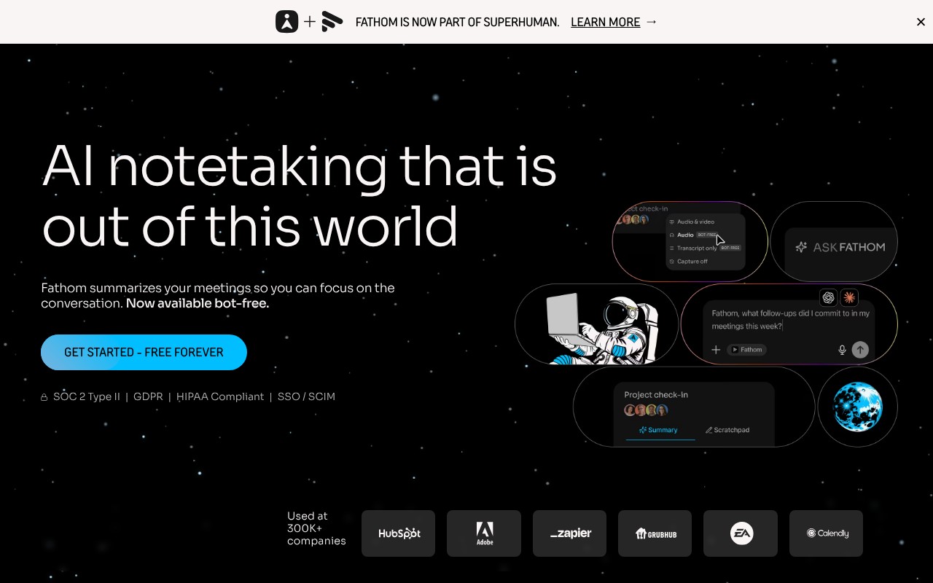Switch to the Summary tab
This screenshot has width=933, height=583.
click(x=658, y=430)
